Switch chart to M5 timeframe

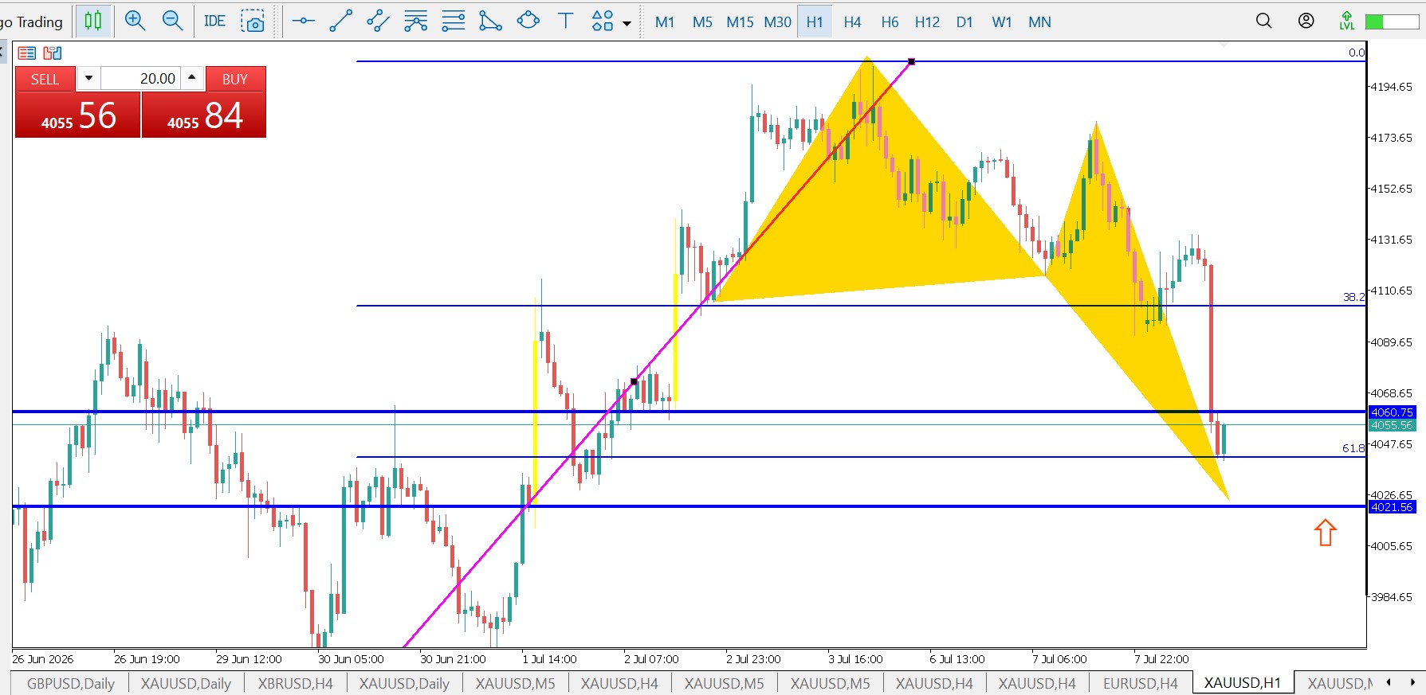click(x=702, y=22)
